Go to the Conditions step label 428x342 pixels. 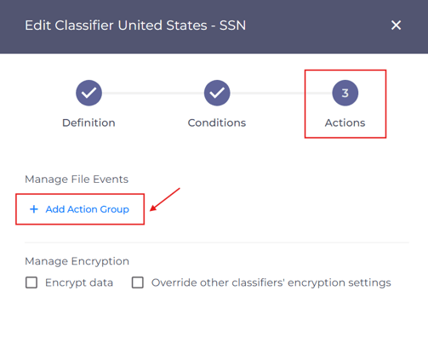click(217, 123)
